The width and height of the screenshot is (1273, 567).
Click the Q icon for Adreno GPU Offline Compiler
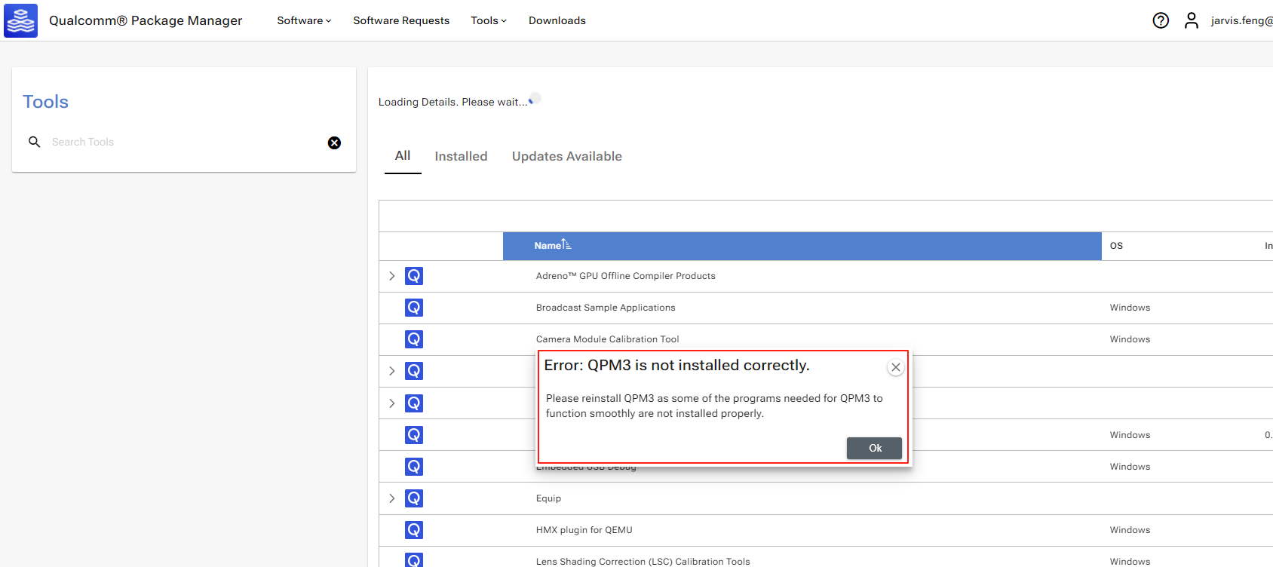tap(414, 276)
